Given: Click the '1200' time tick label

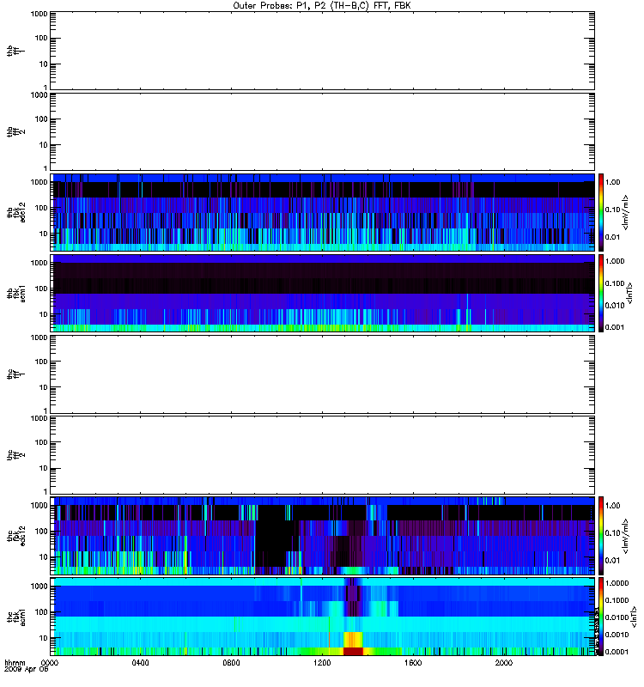Looking at the screenshot, I should coord(322,662).
